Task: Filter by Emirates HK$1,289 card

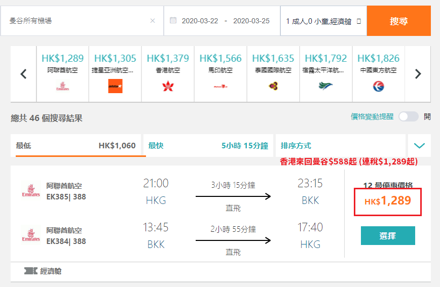Action: (62, 74)
